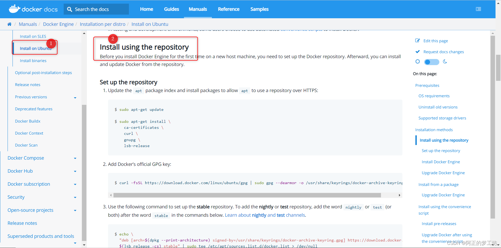Open top-level Release notes in sidebar
The image size is (501, 248).
(x=22, y=223)
